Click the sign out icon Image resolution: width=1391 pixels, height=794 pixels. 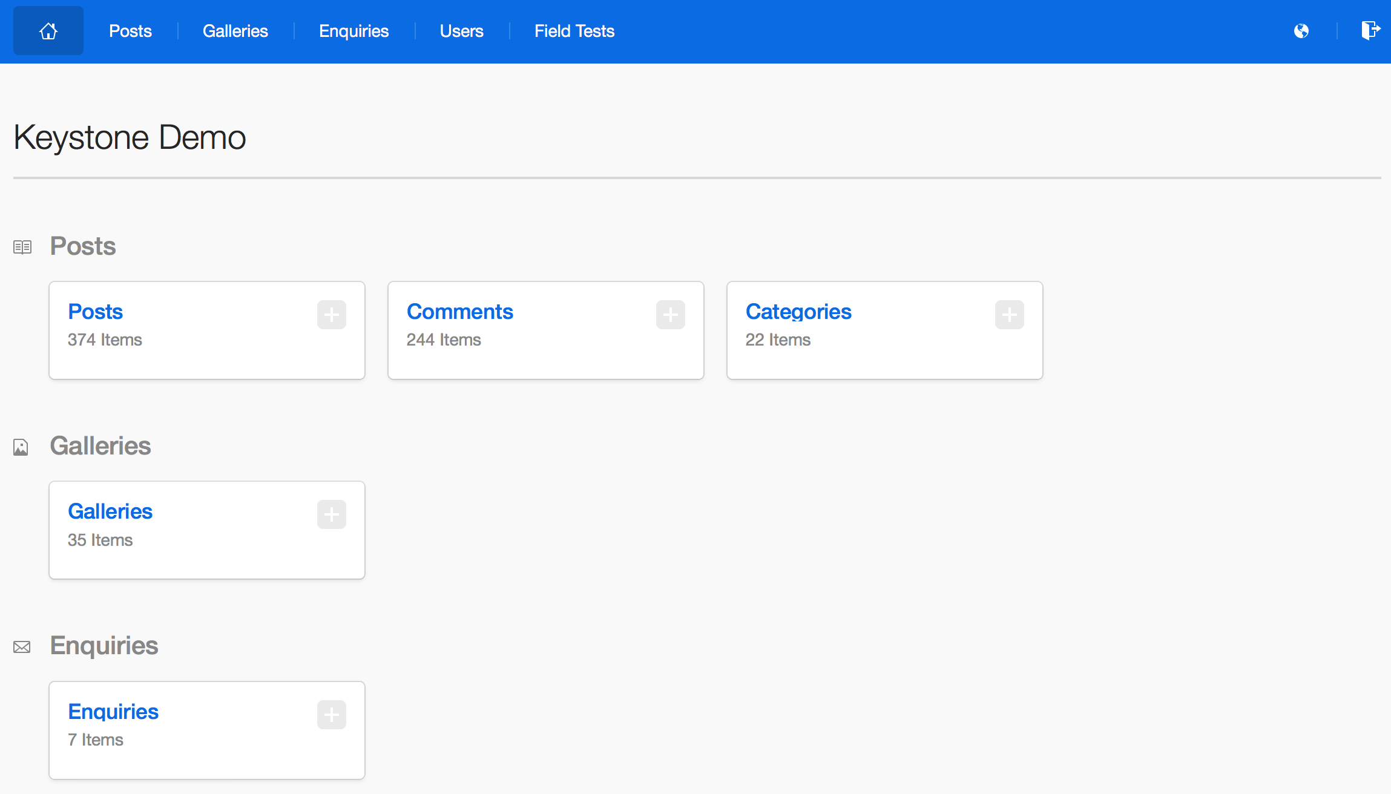(x=1370, y=30)
